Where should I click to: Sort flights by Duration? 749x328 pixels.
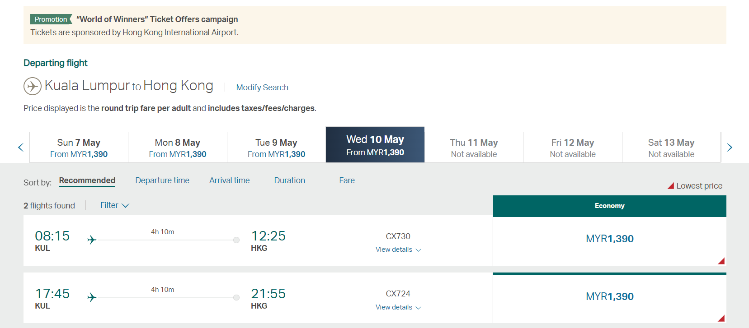(289, 180)
